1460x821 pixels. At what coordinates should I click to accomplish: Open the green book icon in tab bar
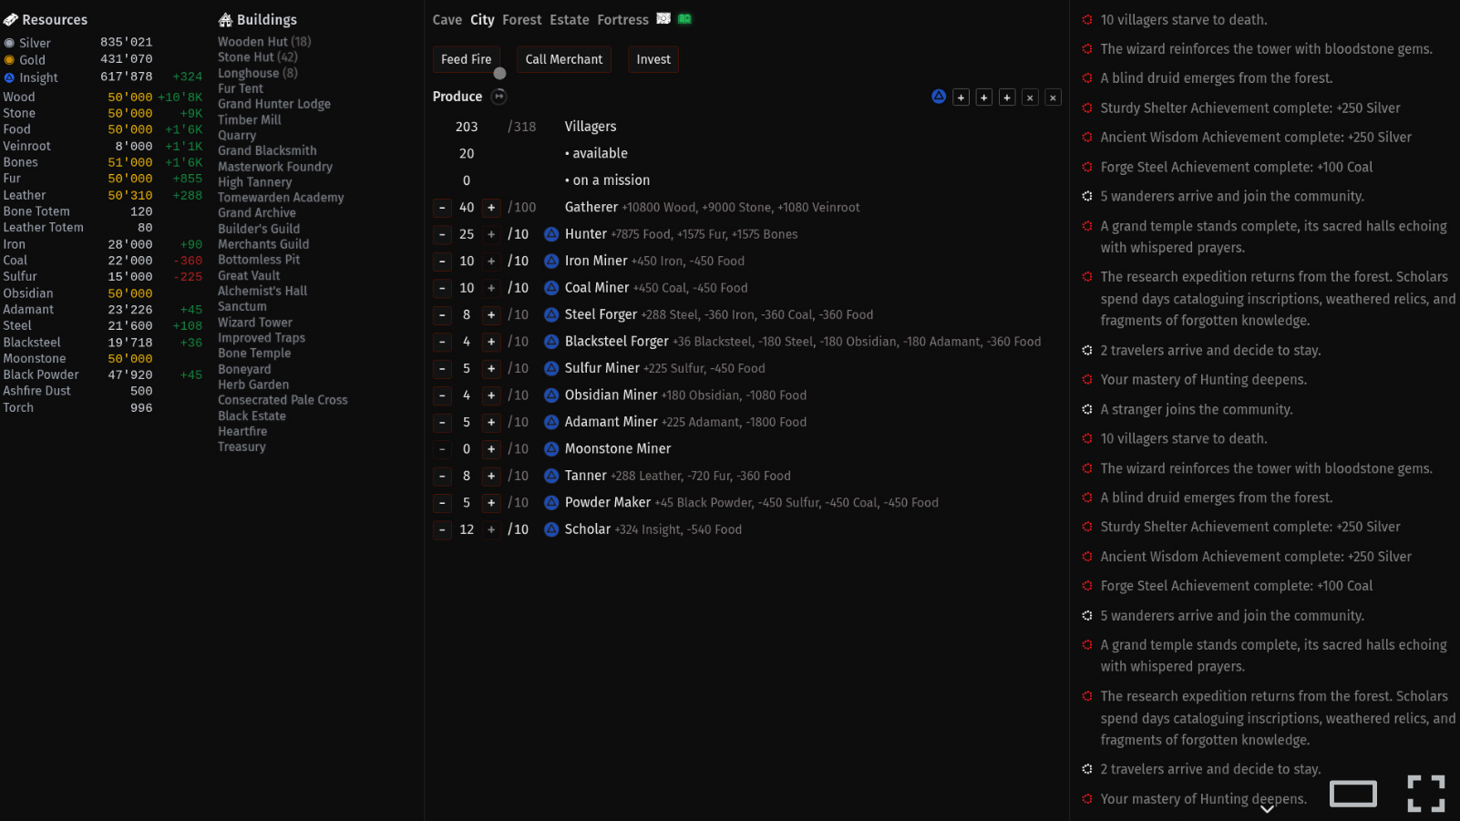[684, 19]
